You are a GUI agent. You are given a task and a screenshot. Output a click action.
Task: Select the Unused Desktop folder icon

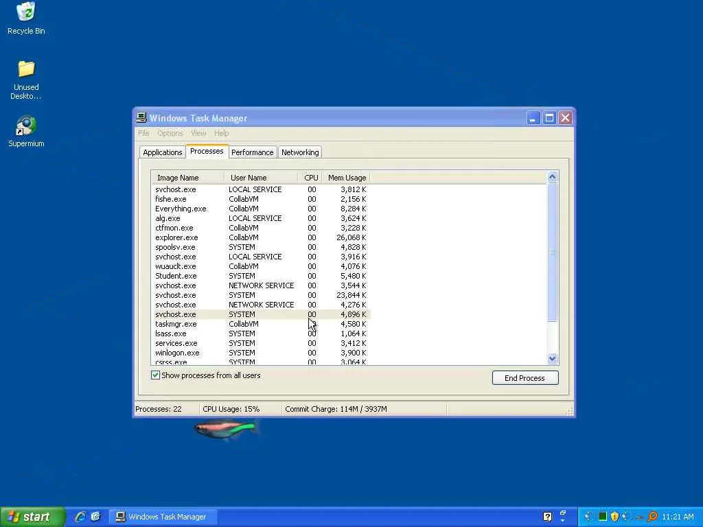(26, 80)
